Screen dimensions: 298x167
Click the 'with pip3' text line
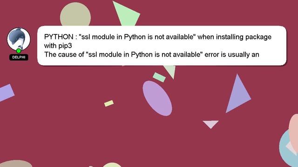58,45
